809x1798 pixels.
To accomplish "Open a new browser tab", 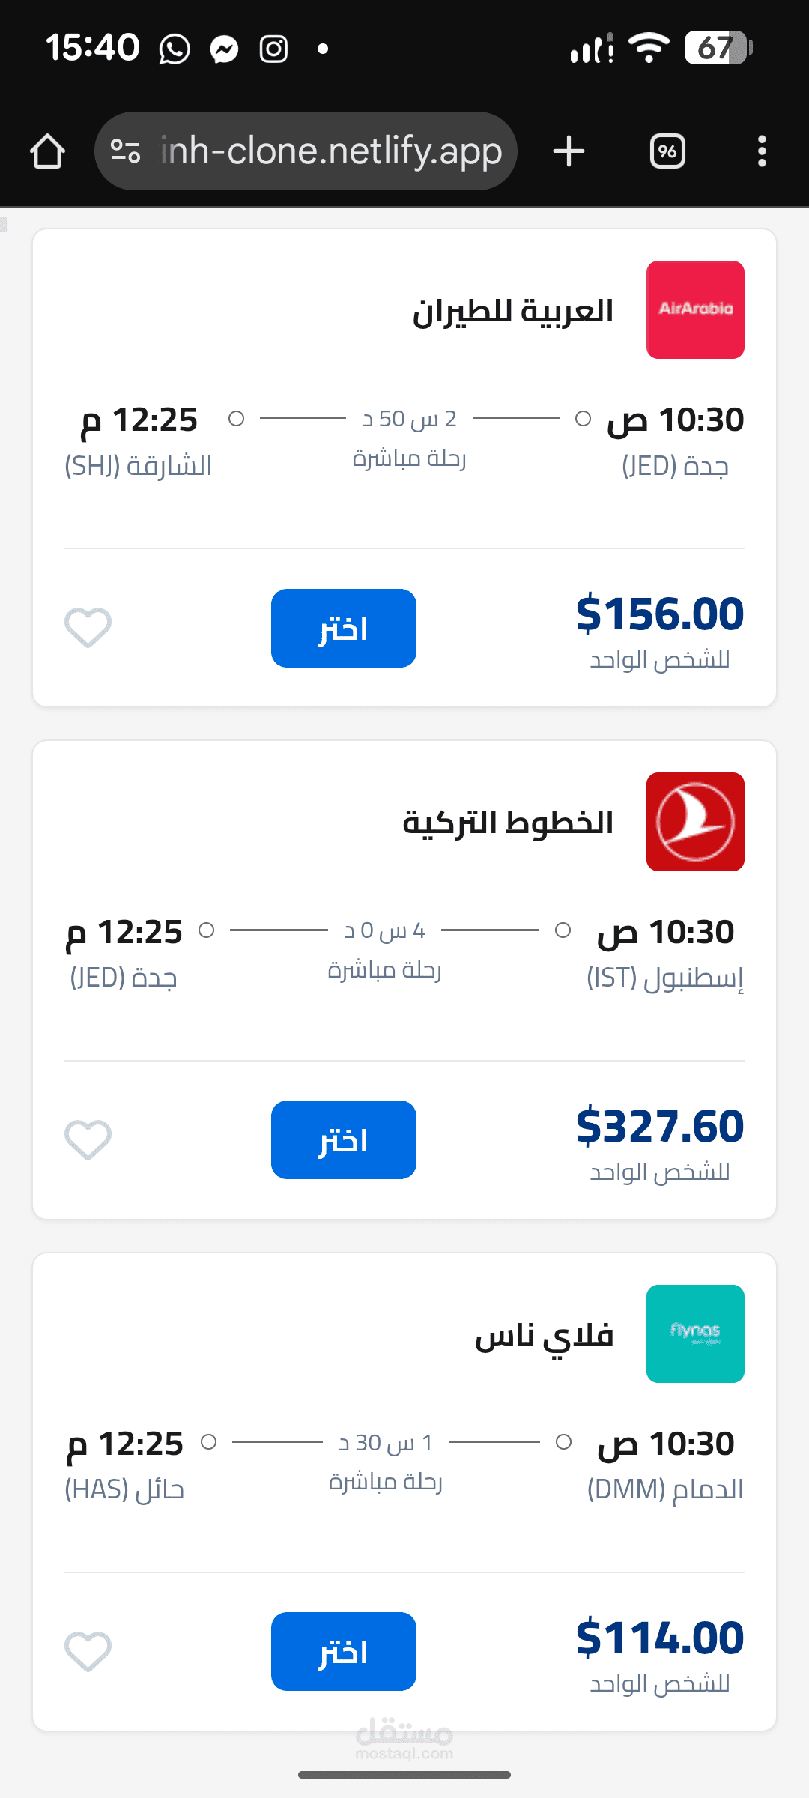I will pyautogui.click(x=569, y=151).
